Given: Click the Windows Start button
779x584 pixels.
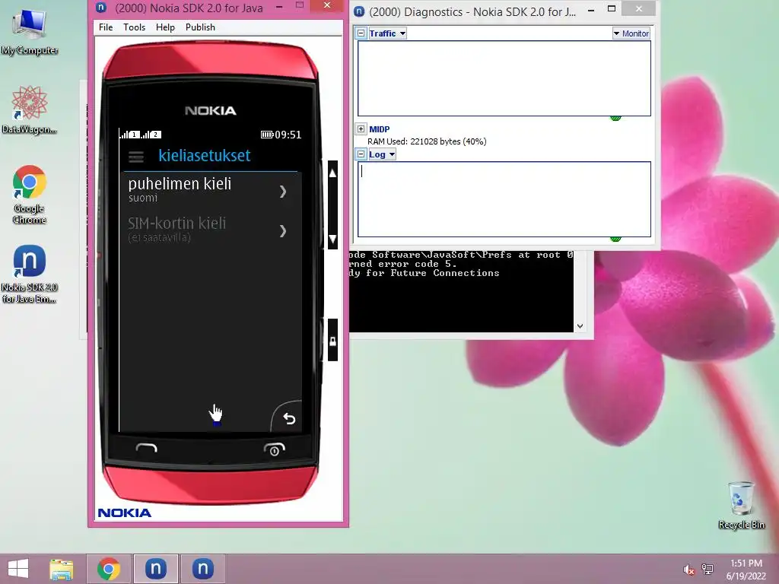Looking at the screenshot, I should click(18, 569).
